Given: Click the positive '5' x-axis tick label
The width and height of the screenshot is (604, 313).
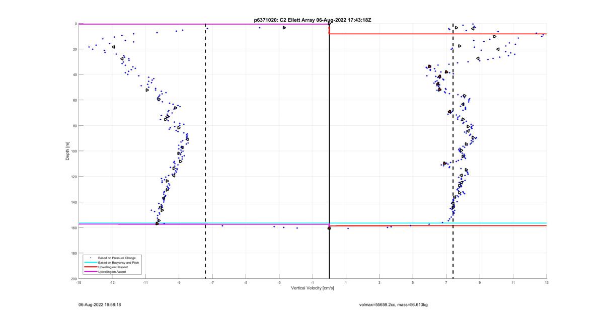Looking at the screenshot, I should [x=413, y=283].
